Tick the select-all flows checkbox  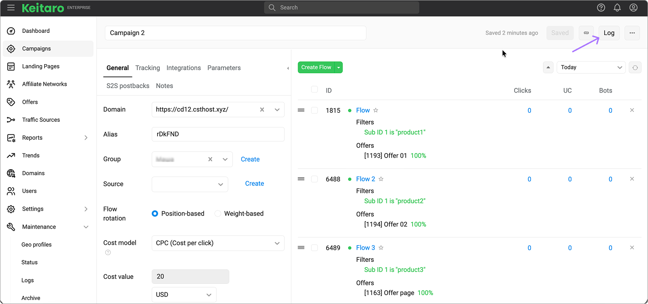314,89
